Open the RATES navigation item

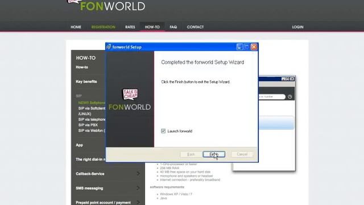click(130, 27)
